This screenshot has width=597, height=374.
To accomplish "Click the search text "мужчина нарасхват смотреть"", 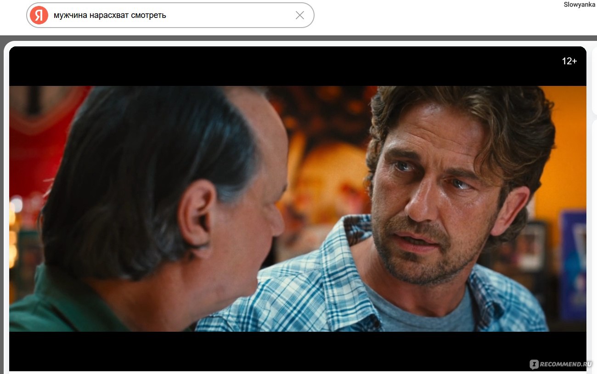I will coord(110,15).
